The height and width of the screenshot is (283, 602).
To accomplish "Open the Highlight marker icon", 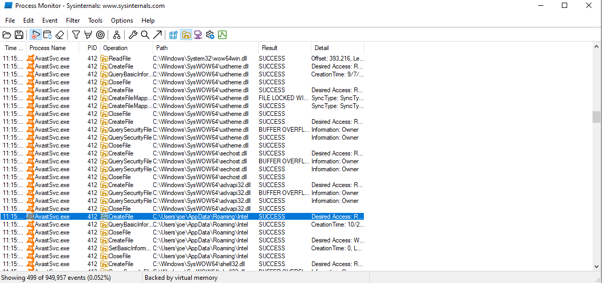I will (88, 35).
